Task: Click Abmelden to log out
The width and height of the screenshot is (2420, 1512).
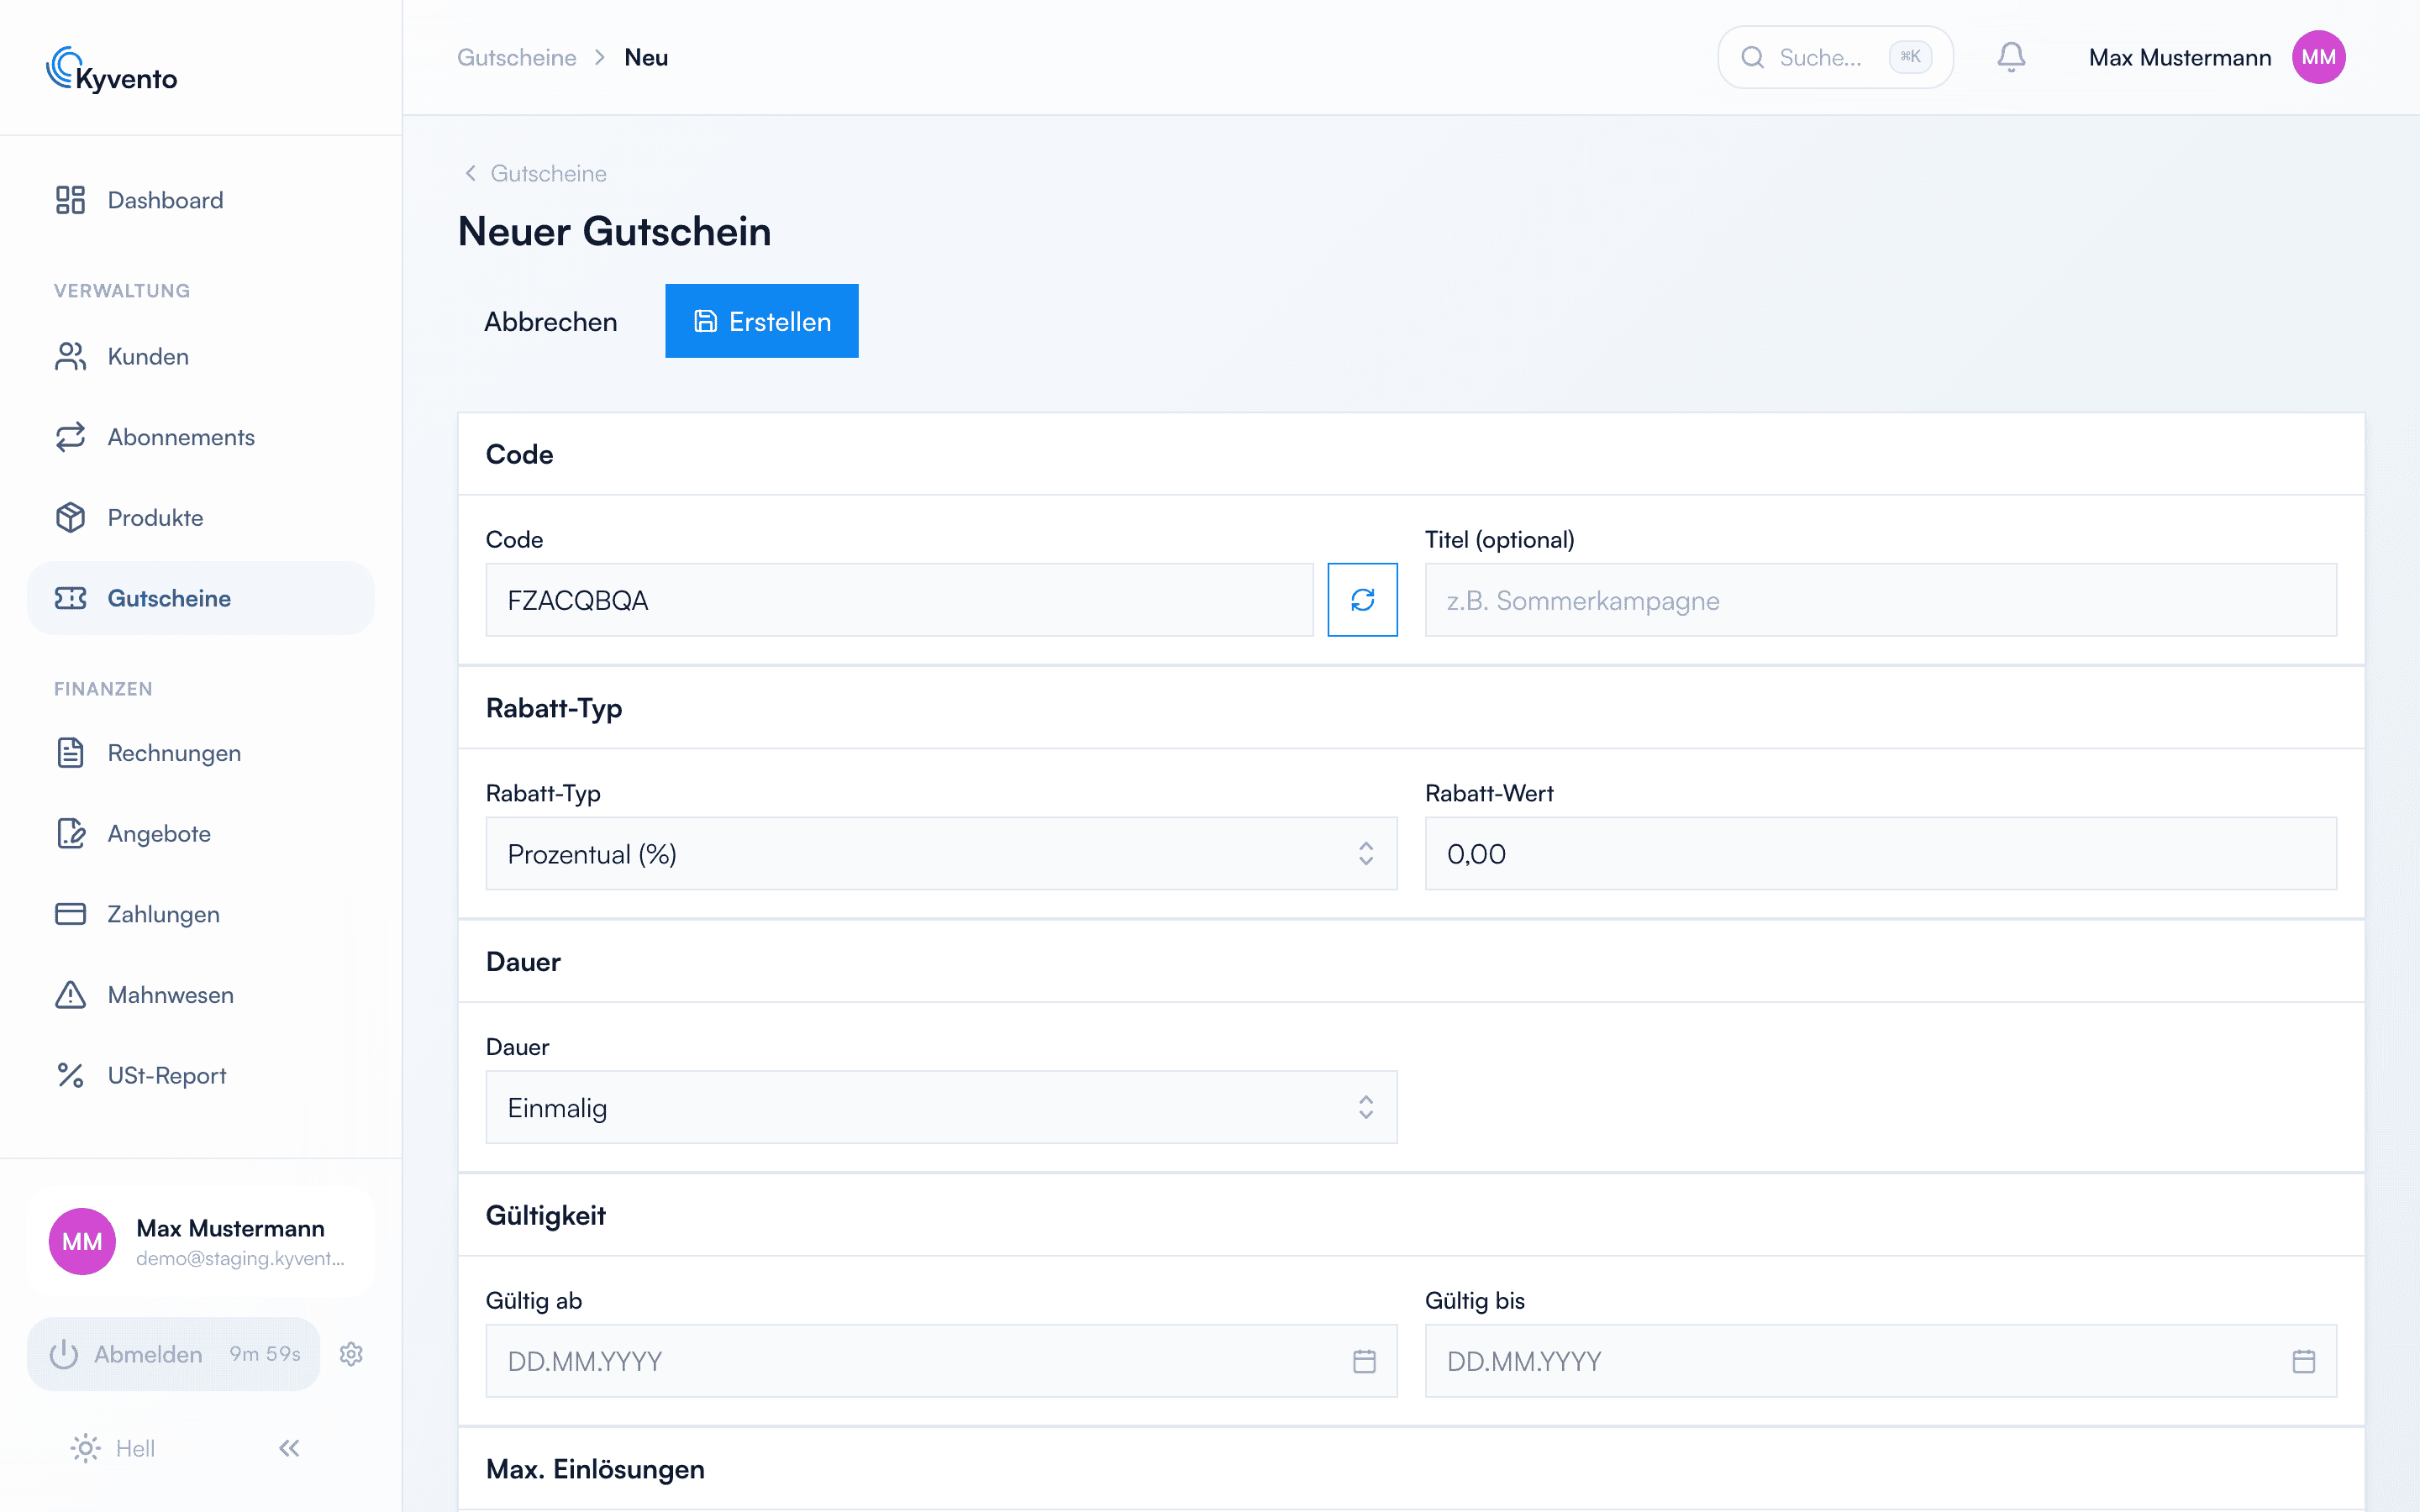Action: pyautogui.click(x=173, y=1354)
